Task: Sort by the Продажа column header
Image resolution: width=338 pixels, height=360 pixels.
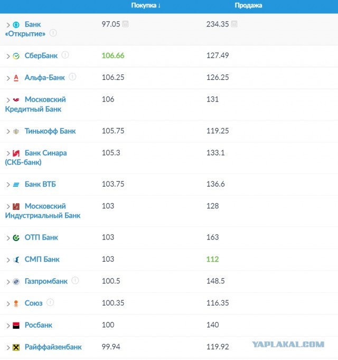Action: pos(248,5)
